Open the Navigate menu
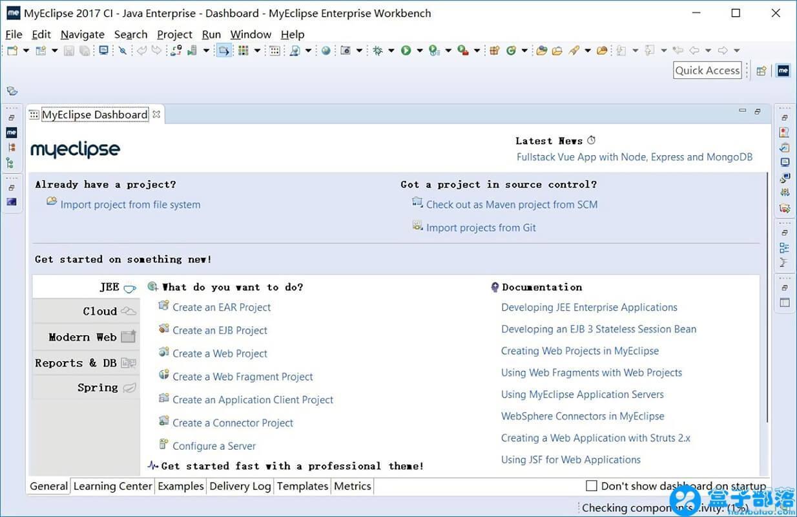The height and width of the screenshot is (517, 797). [x=82, y=34]
